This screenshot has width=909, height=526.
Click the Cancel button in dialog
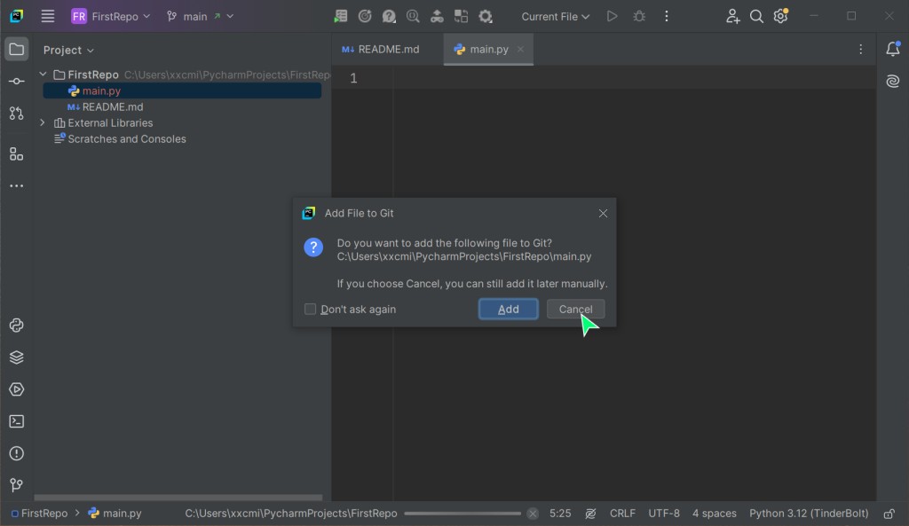pyautogui.click(x=575, y=309)
